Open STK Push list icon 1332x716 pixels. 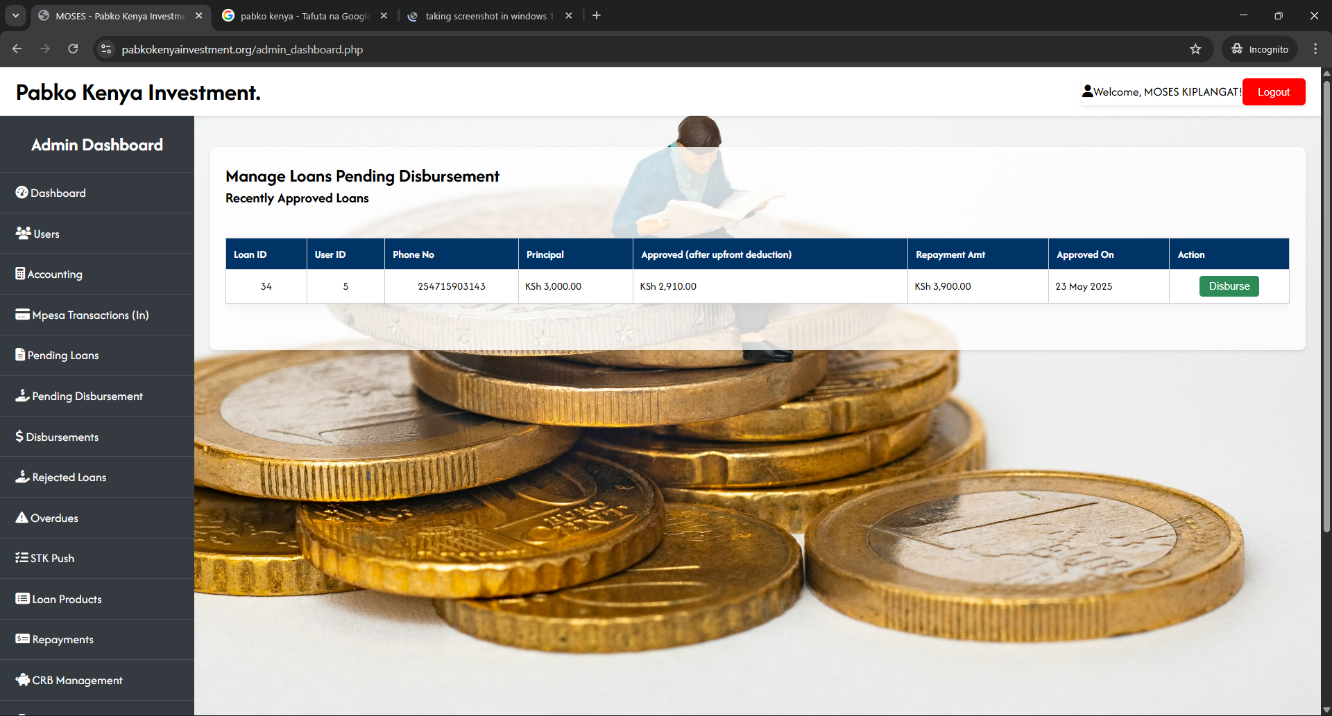(x=22, y=558)
